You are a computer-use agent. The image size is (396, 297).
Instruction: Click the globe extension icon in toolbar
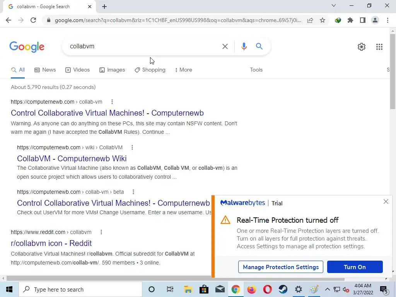338,20
